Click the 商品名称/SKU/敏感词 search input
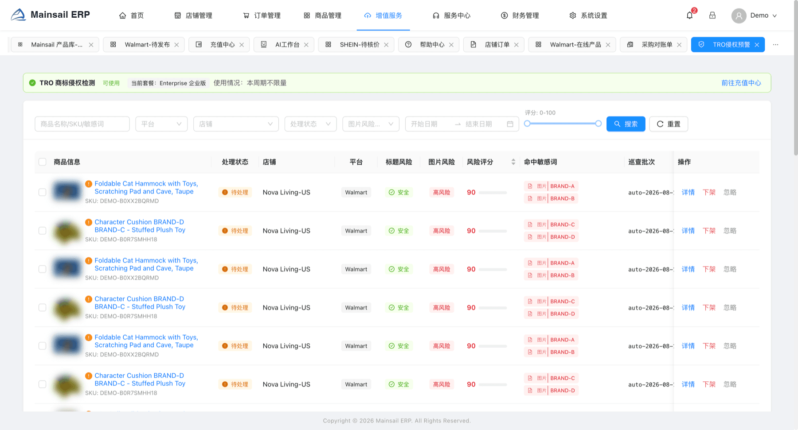This screenshot has height=430, width=798. coord(82,124)
